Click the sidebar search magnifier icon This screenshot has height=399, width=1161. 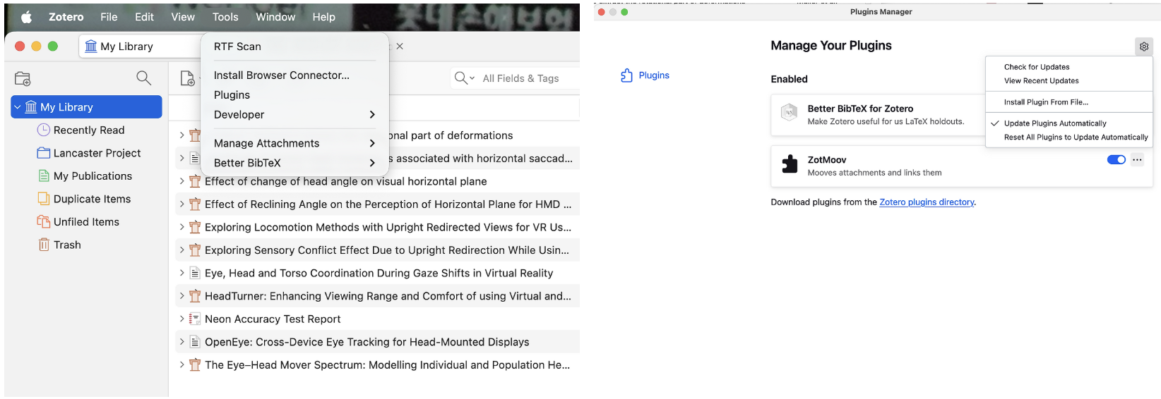pos(143,78)
